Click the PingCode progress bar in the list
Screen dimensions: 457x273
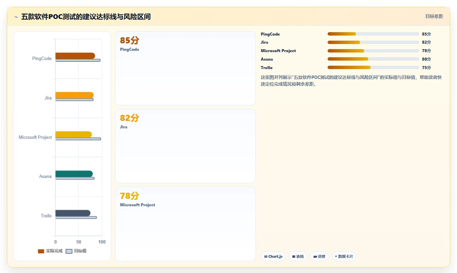pyautogui.click(x=373, y=34)
